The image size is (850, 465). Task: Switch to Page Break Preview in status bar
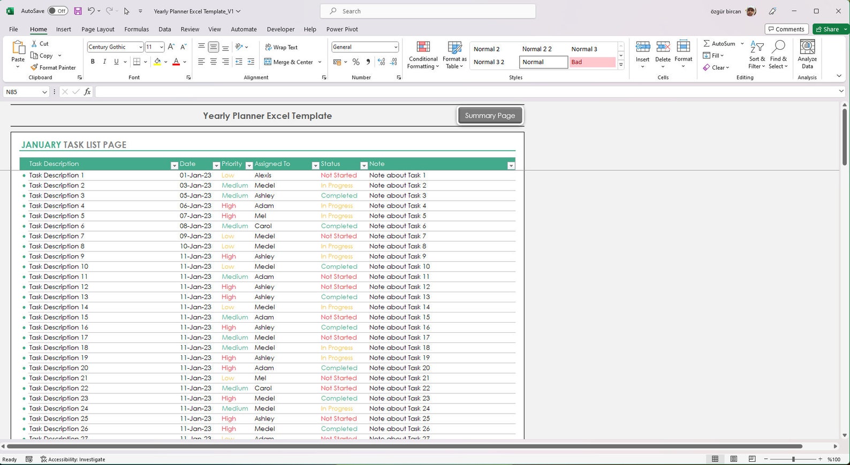pos(752,459)
